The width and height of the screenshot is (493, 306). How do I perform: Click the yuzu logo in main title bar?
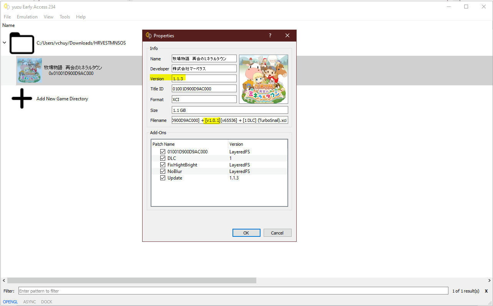coord(7,7)
